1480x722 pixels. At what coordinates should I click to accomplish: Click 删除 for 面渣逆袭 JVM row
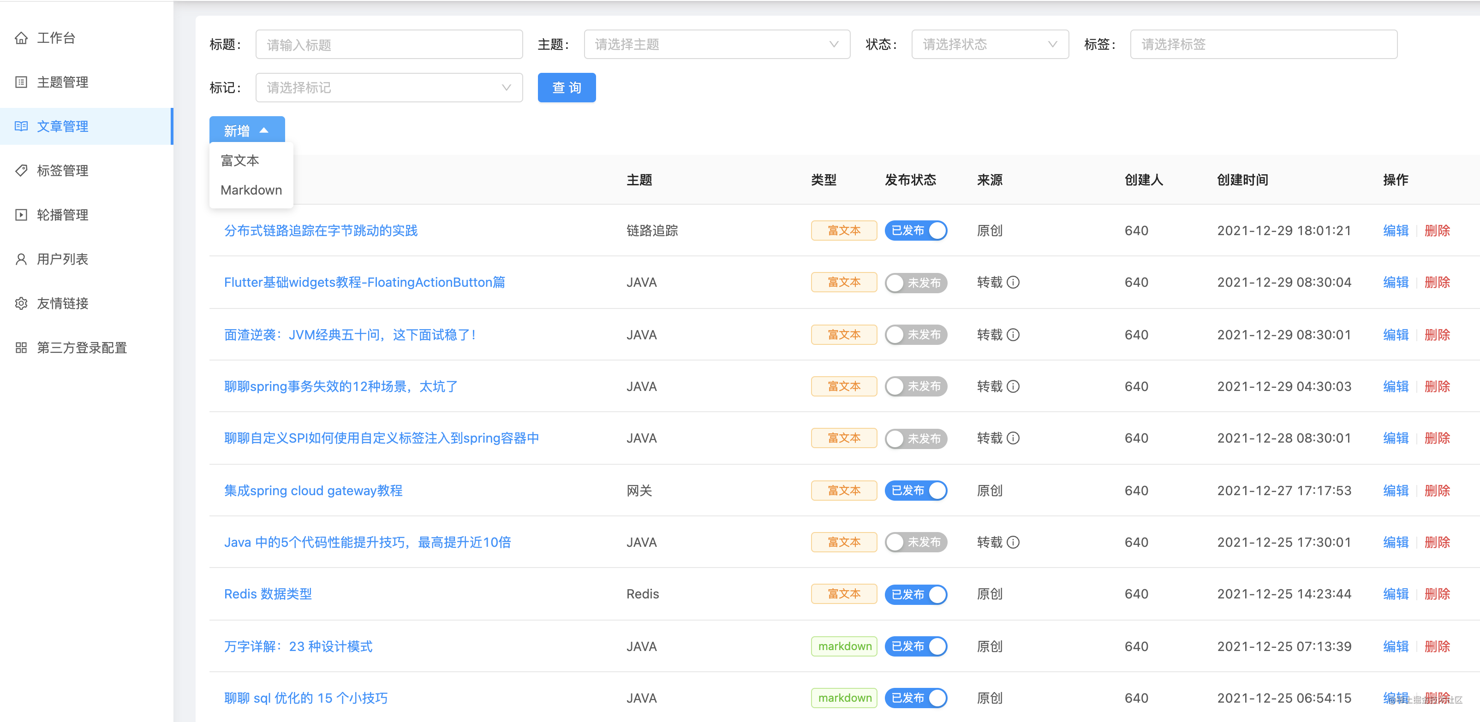click(1437, 335)
